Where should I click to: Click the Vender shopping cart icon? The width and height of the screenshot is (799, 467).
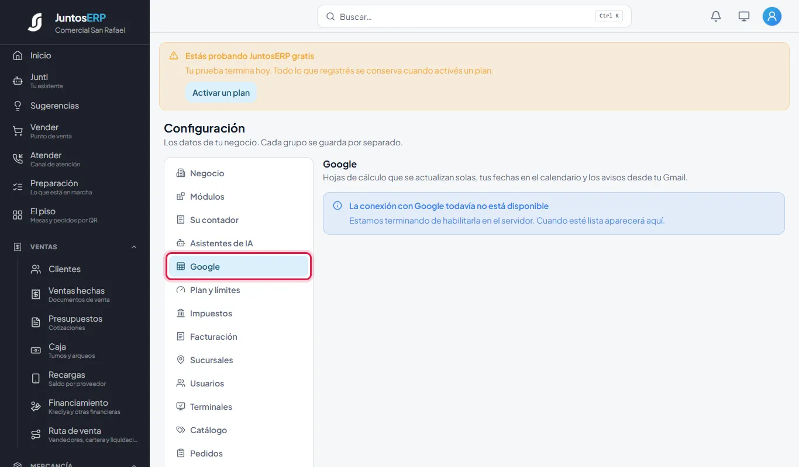click(18, 131)
